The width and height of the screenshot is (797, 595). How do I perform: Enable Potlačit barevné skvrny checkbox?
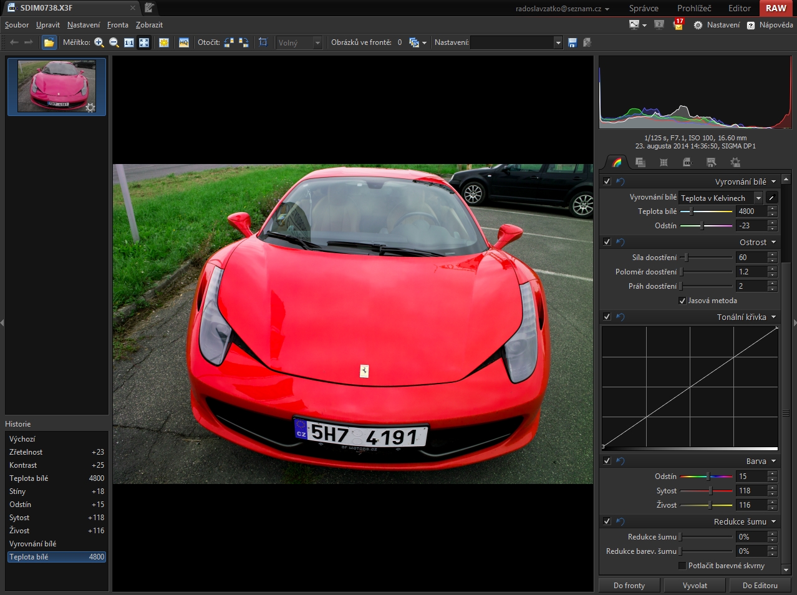coord(682,566)
